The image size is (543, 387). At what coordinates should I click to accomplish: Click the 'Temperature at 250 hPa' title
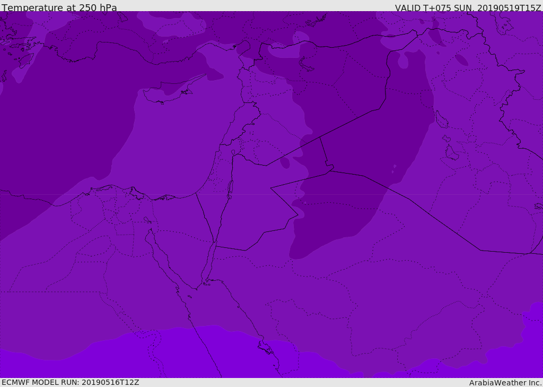point(59,7)
